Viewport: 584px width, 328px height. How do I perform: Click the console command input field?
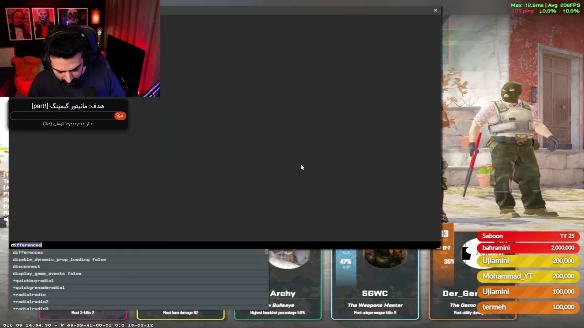pyautogui.click(x=224, y=245)
